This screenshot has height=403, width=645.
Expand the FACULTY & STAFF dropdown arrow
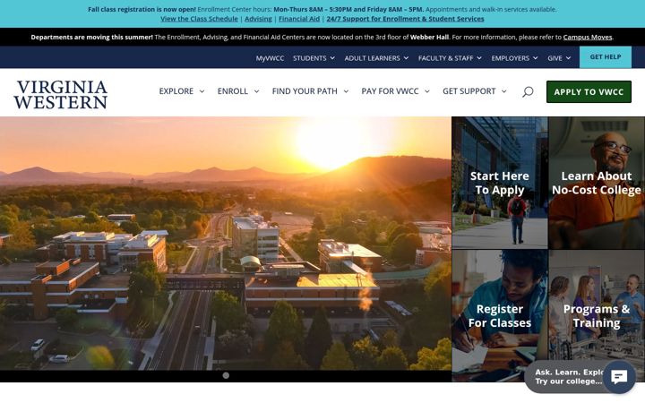pyautogui.click(x=479, y=58)
